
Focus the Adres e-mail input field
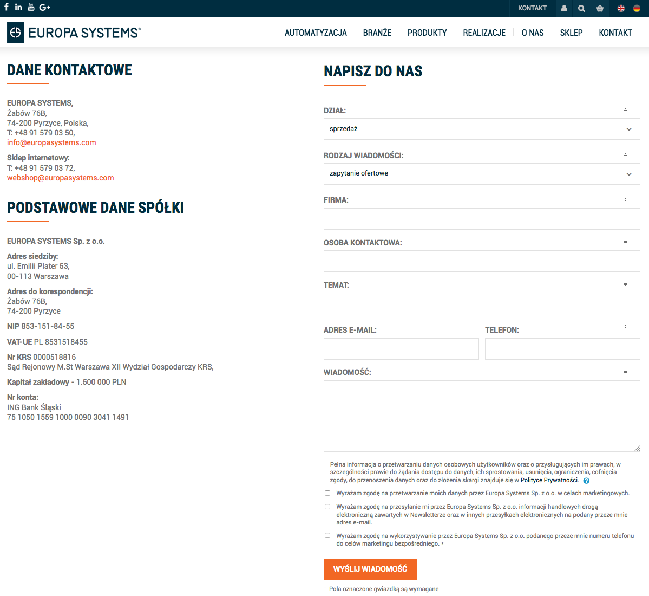click(401, 349)
